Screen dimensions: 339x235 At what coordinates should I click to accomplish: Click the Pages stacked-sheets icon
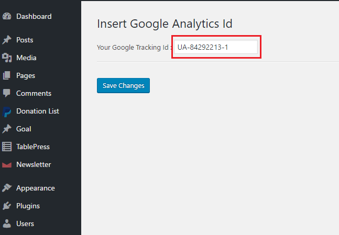(6, 75)
